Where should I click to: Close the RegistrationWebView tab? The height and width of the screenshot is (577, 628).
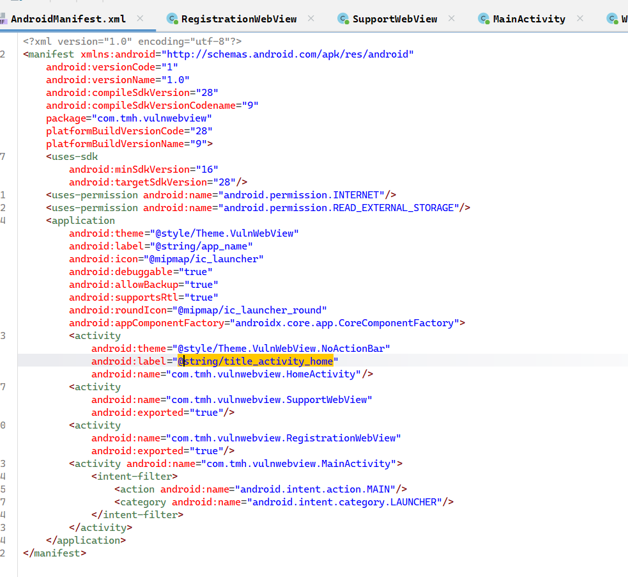(x=310, y=19)
